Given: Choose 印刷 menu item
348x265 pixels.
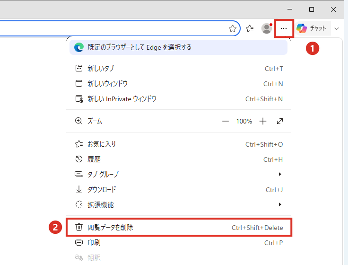Looking at the screenshot, I should [178, 243].
